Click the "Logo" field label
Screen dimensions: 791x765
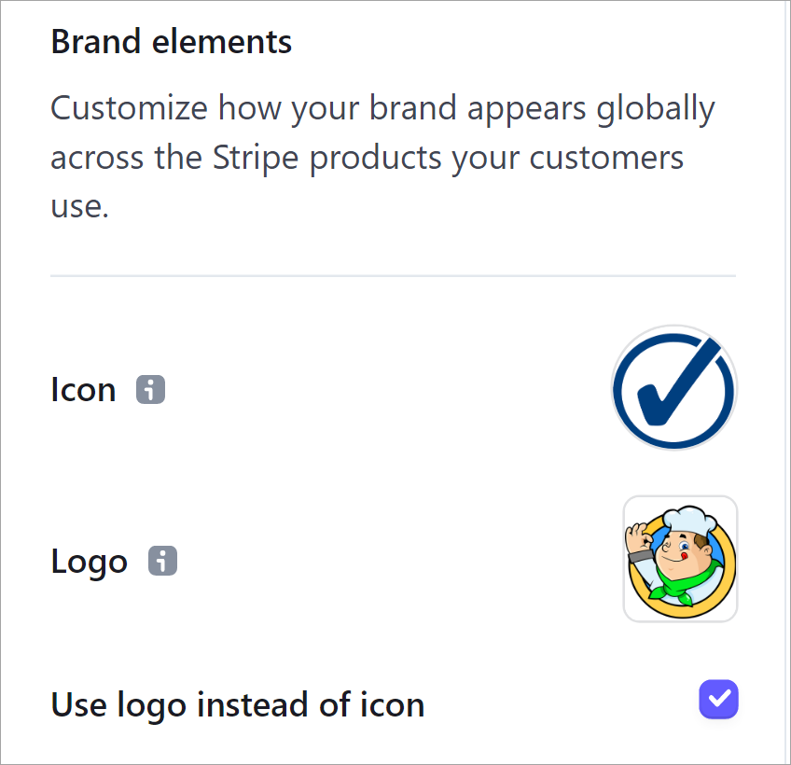coord(89,562)
